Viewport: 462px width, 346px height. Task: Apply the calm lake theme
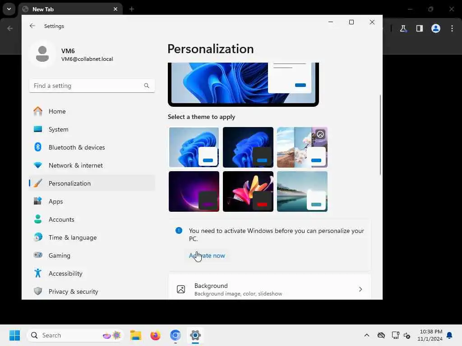coord(302,191)
